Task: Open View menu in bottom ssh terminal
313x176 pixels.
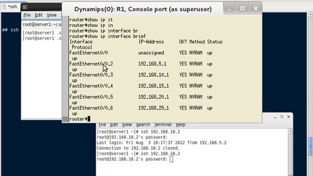Action: (127, 125)
